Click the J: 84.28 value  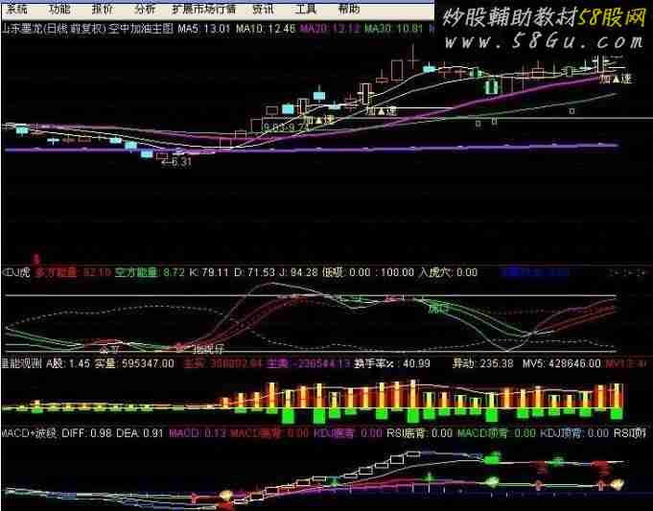tap(298, 272)
